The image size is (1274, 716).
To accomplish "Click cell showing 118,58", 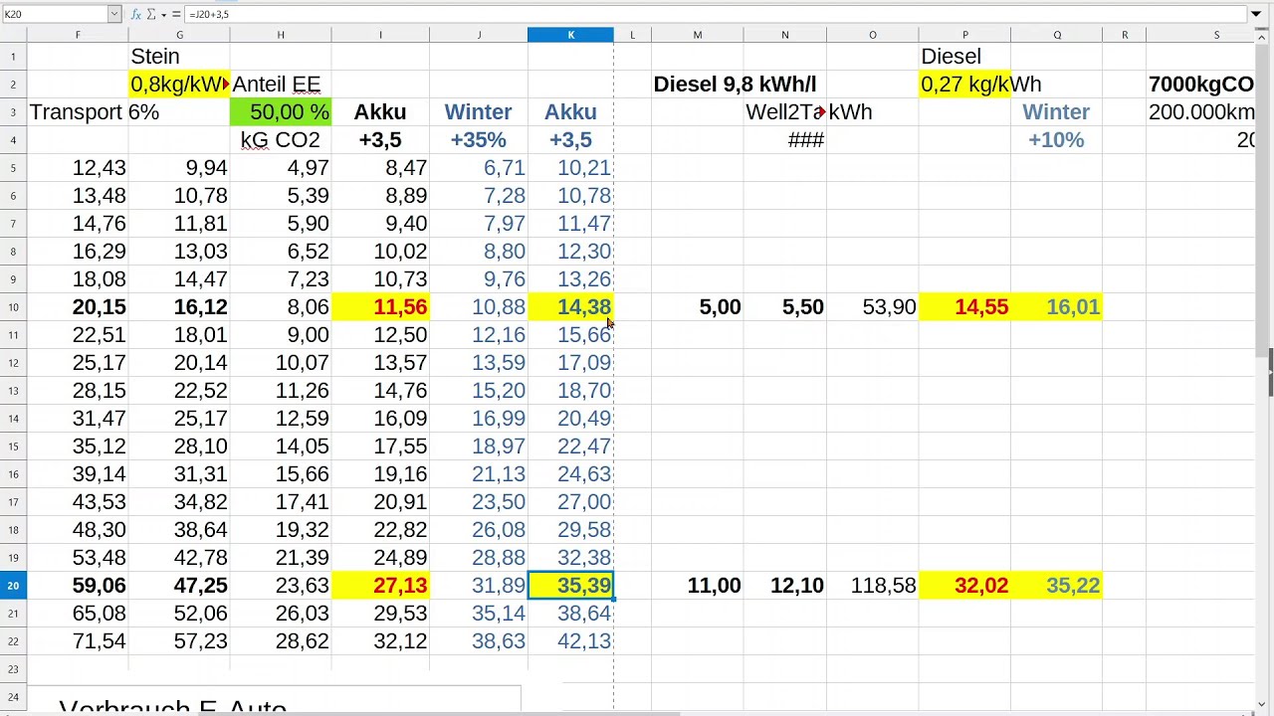I will (x=873, y=586).
